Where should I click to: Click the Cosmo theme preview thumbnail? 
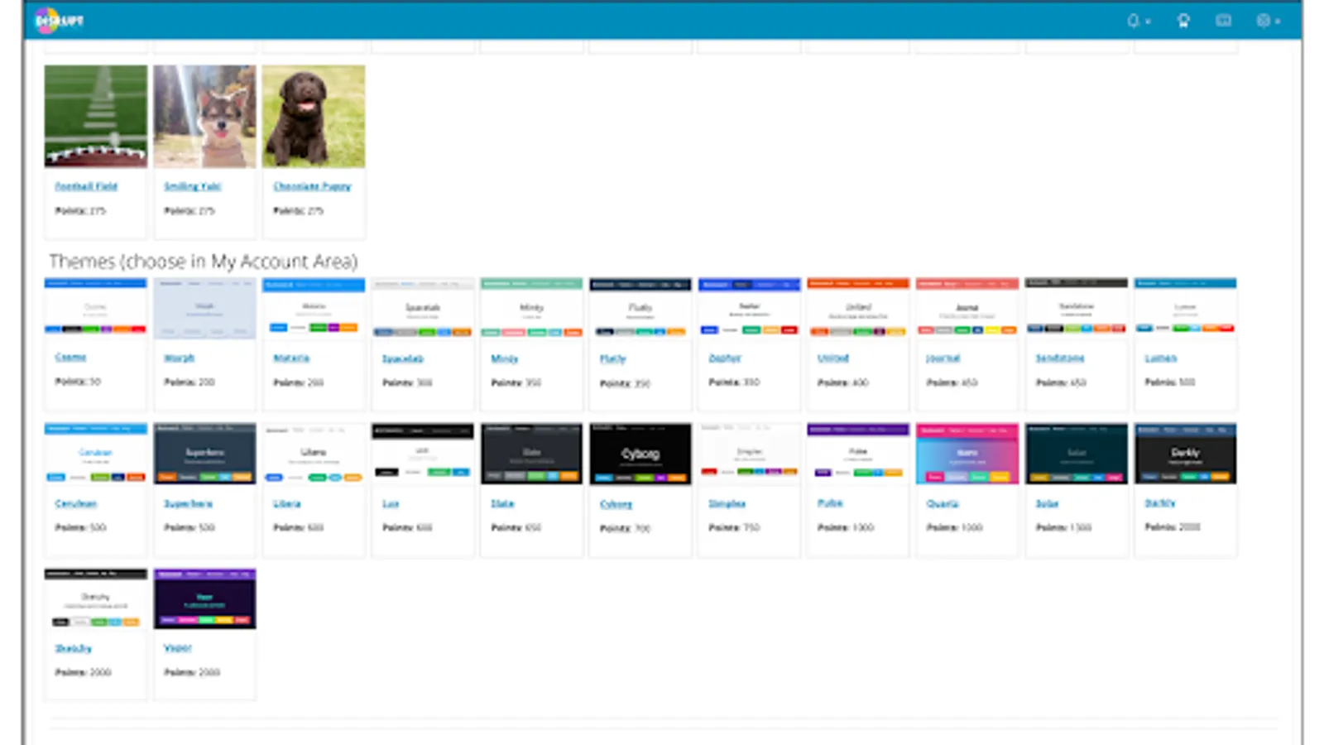[96, 307]
